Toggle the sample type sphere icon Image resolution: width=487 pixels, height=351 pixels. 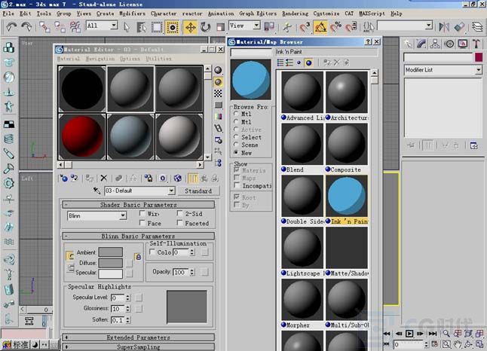[219, 70]
